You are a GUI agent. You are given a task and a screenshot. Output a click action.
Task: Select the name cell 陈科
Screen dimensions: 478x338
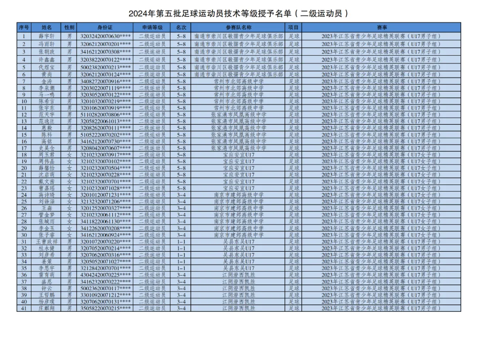coord(46,134)
